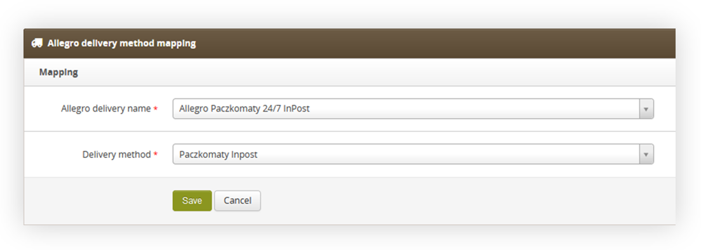Click the Allegro delivery method mapping title
Viewport: 701px width, 250px height.
tap(121, 43)
